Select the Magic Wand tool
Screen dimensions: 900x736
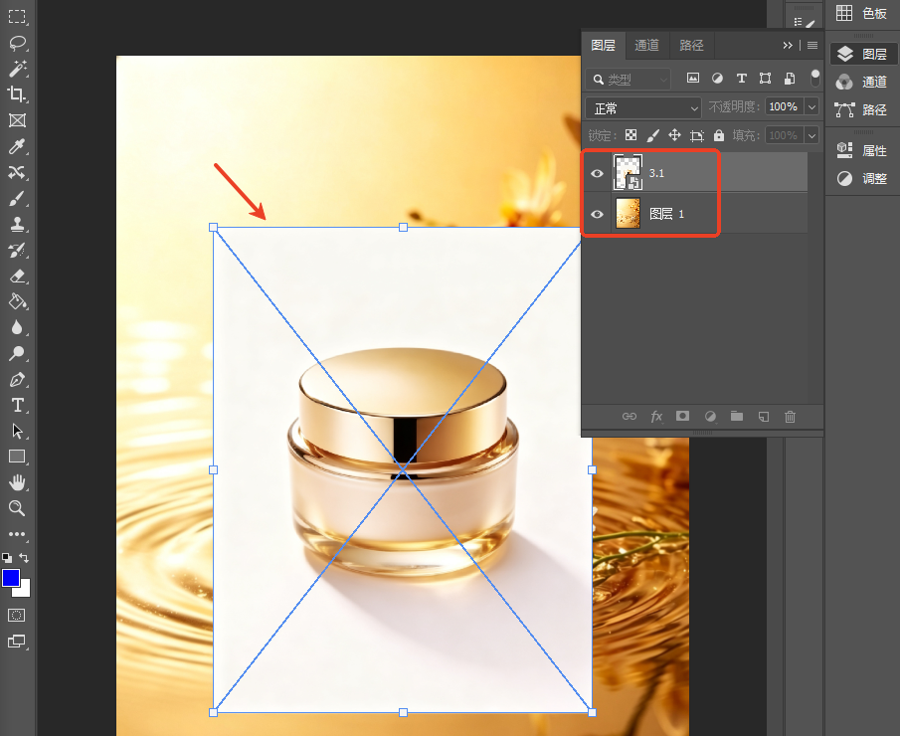click(17, 69)
